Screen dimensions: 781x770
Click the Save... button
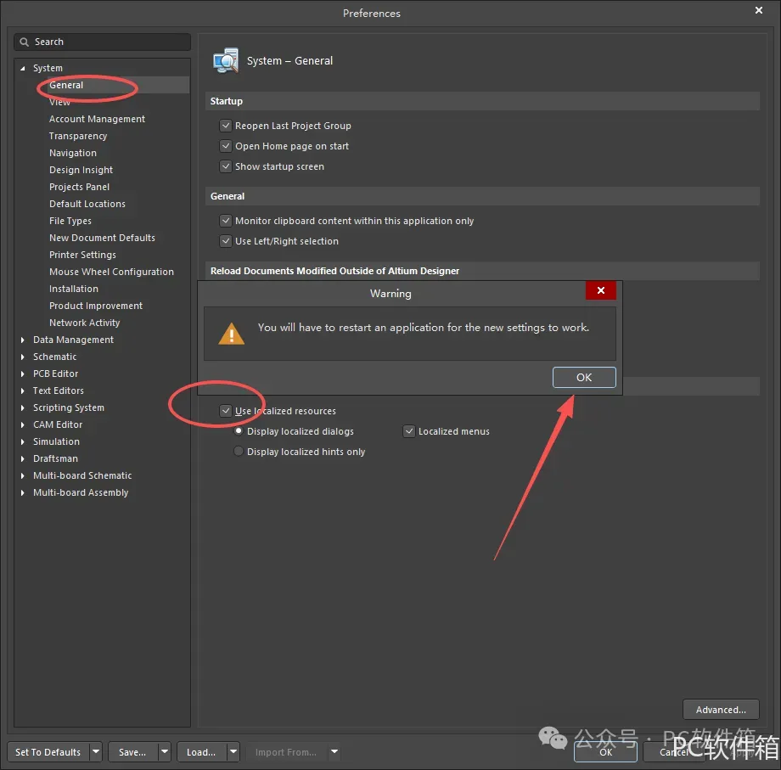(133, 752)
